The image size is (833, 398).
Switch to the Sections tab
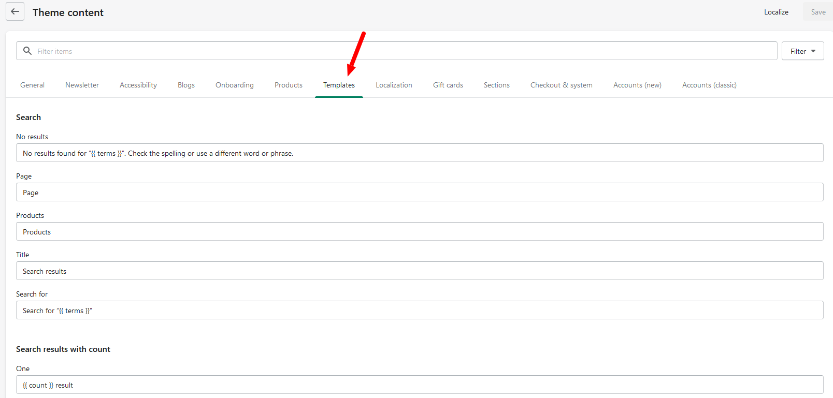tap(497, 85)
